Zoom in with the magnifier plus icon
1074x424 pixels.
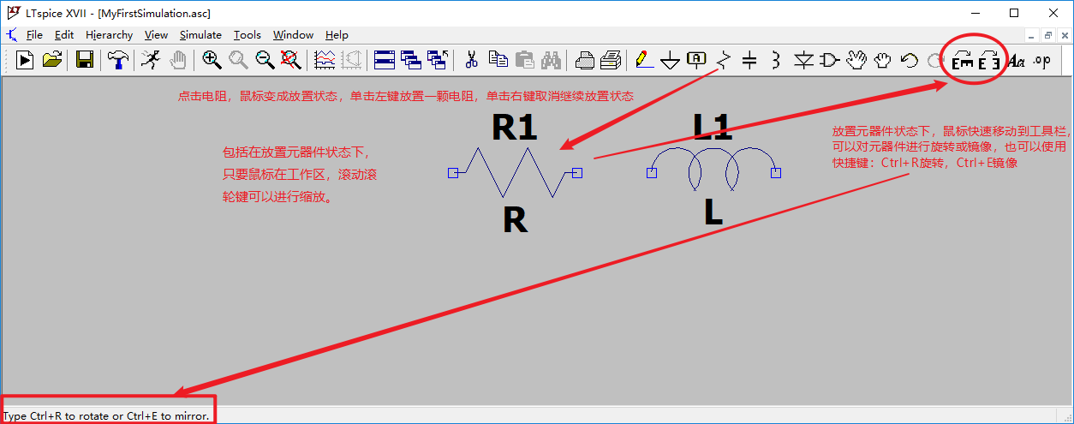pos(212,60)
